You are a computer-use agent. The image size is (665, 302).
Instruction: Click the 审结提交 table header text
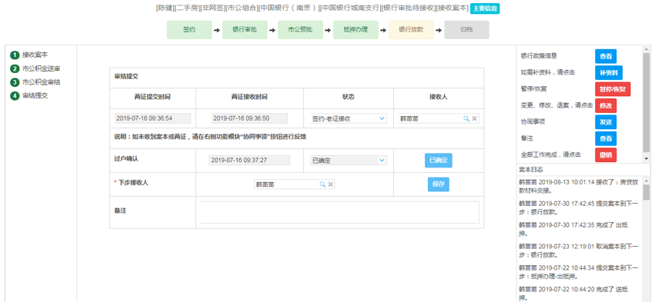pyautogui.click(x=126, y=77)
